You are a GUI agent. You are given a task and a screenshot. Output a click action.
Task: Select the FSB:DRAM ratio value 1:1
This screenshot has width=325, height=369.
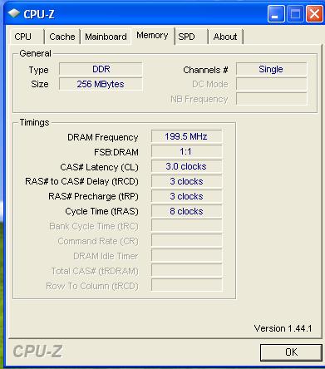[x=186, y=151]
